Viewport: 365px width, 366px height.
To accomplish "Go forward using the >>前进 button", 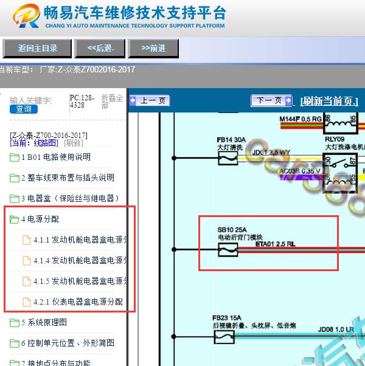I will 153,48.
